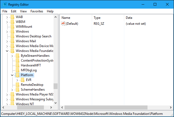The image size is (174, 117).
Task: Collapse the Windows Media Foundation key
Action: point(7,51)
